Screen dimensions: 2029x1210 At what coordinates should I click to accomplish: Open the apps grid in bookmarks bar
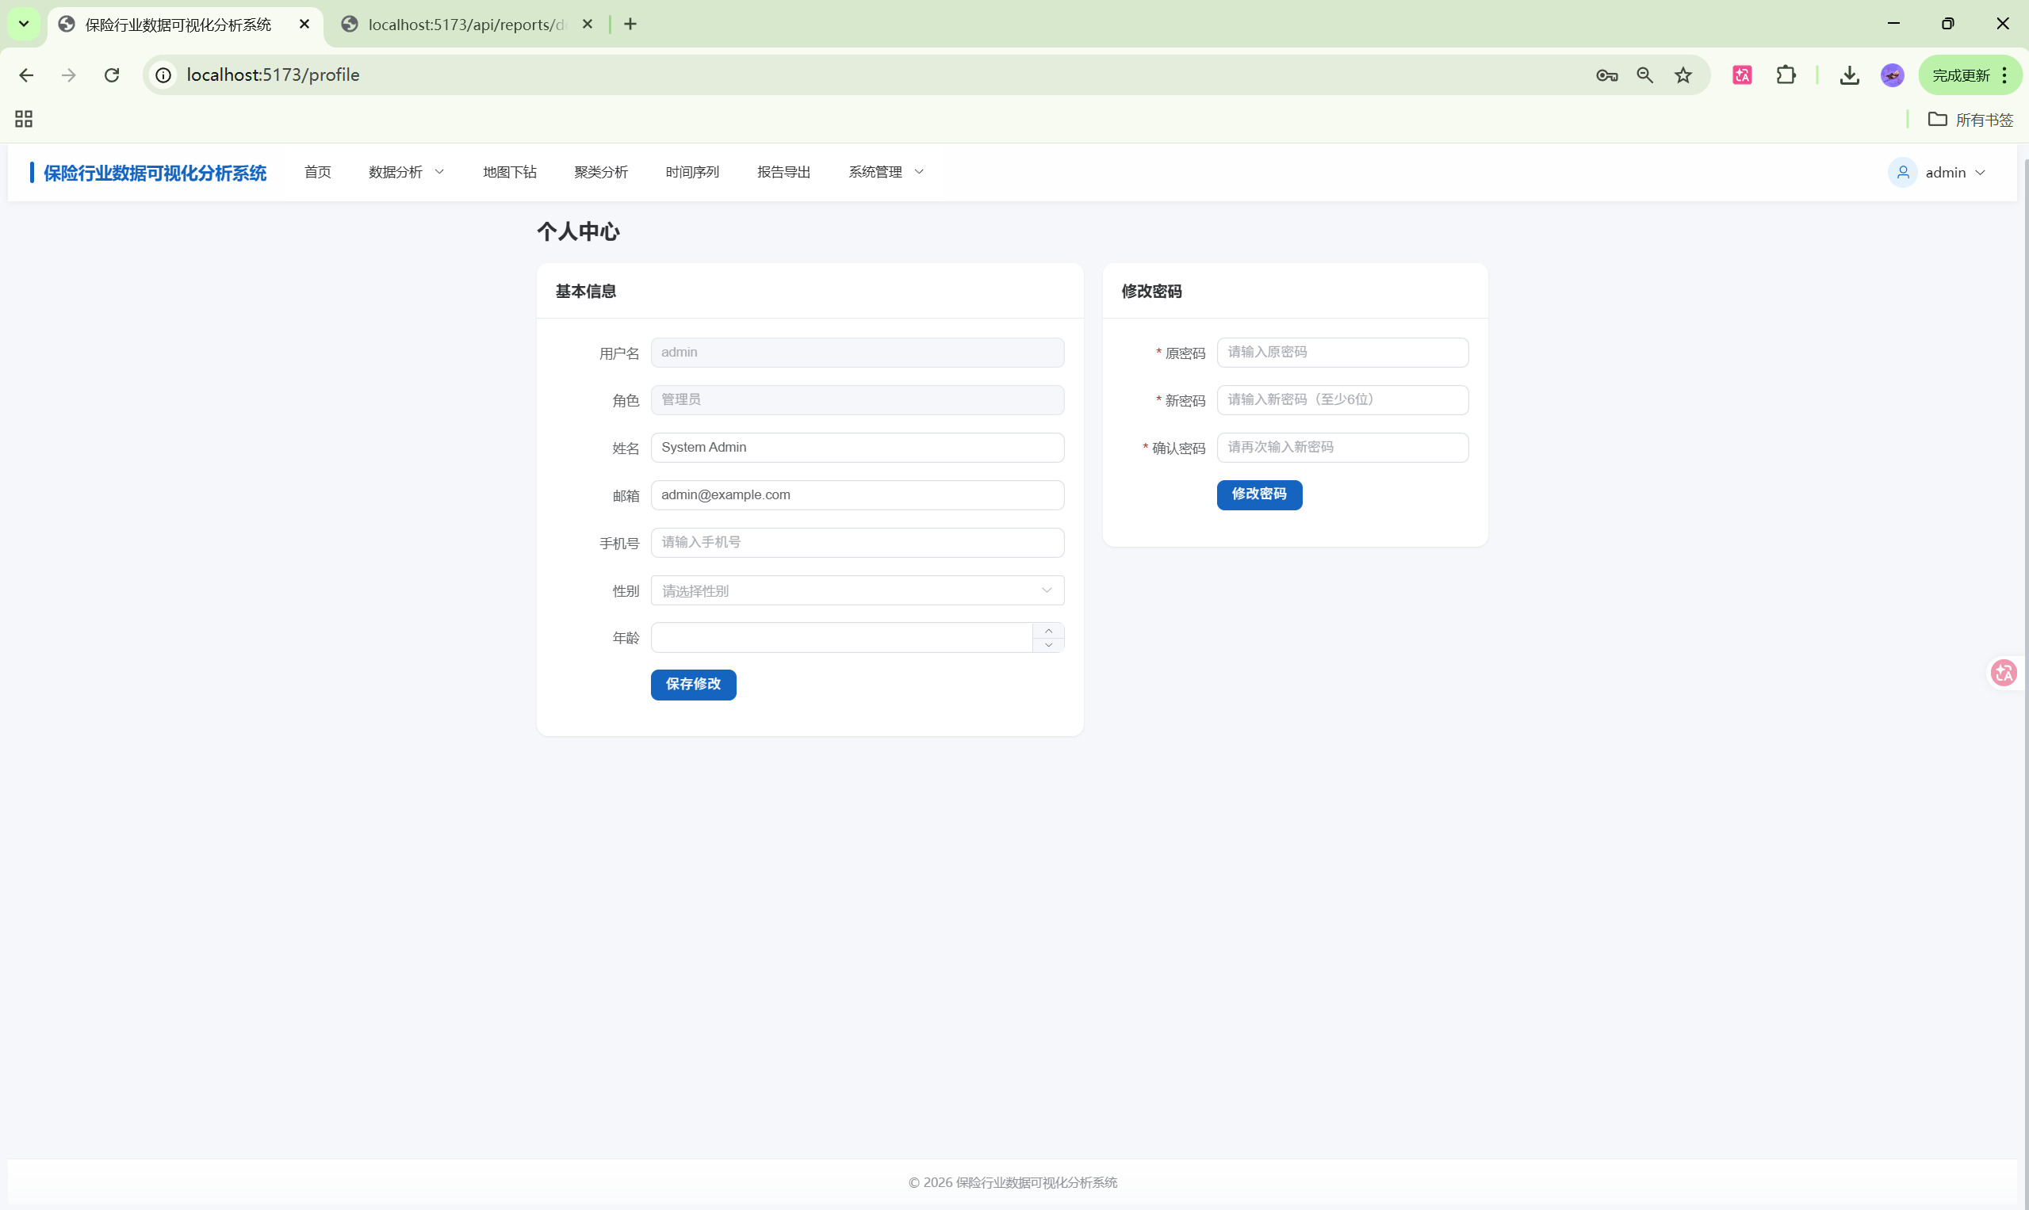pyautogui.click(x=24, y=119)
